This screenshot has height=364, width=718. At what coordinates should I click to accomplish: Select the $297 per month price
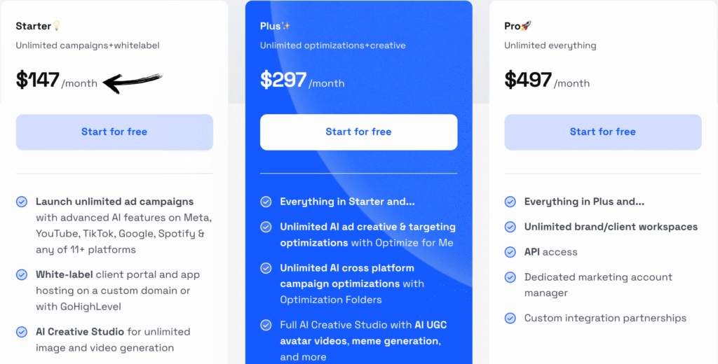(x=302, y=80)
